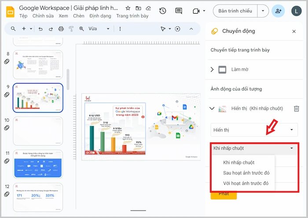
Task: Delete the Hiển thị animation trash icon
Action: tap(297, 109)
